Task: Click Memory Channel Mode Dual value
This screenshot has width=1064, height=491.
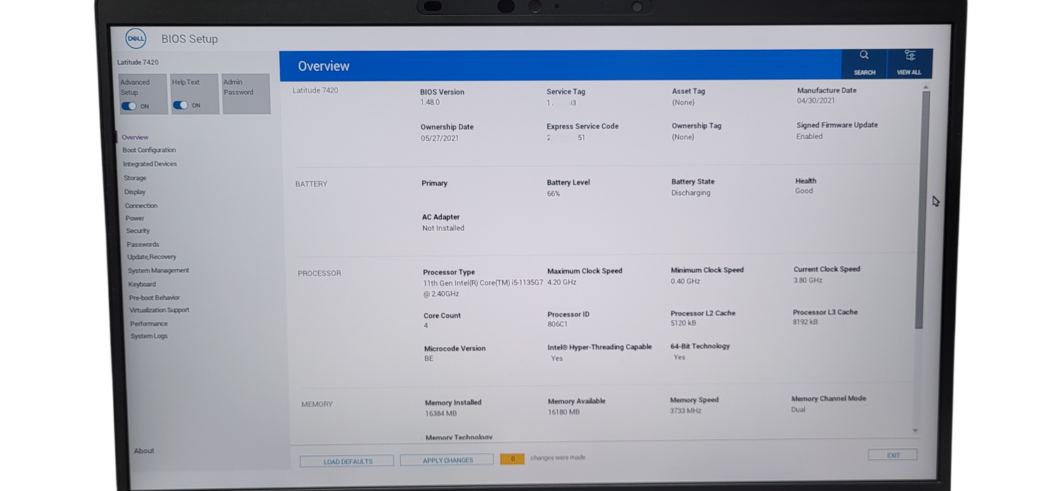Action: coord(798,410)
